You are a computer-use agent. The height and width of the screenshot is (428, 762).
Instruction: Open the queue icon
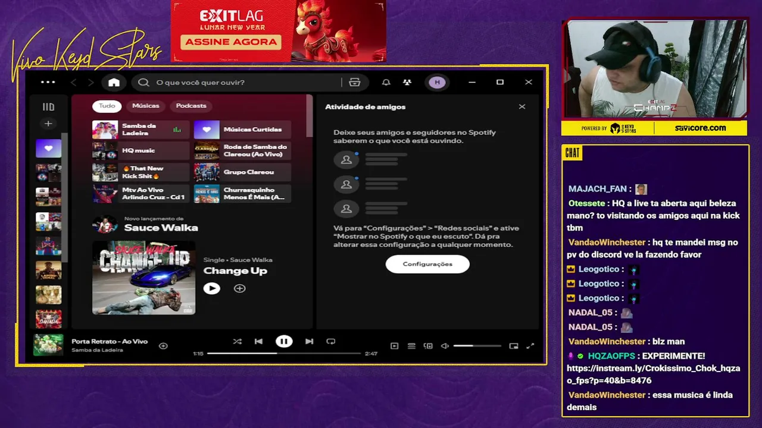(411, 346)
